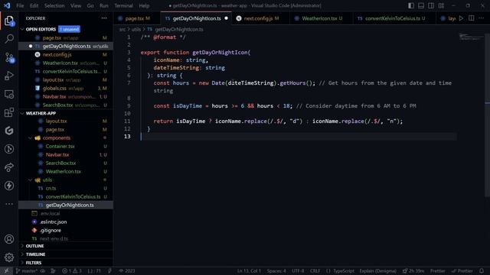This screenshot has width=490, height=275.
Task: Change encoding UTF-8 in status bar
Action: pyautogui.click(x=298, y=271)
